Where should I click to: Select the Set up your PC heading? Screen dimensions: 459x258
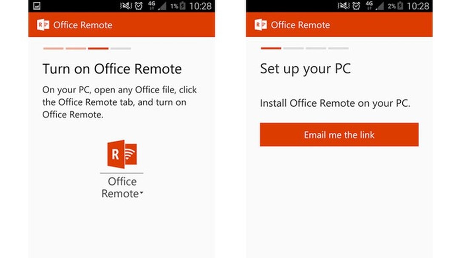click(304, 69)
